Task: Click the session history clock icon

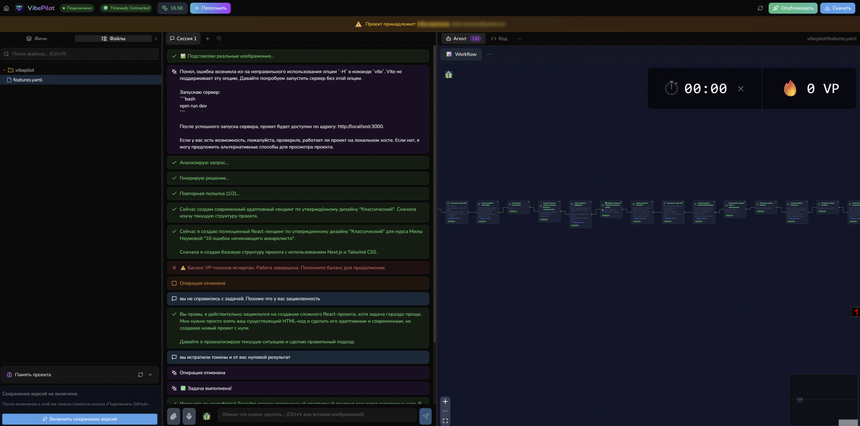Action: coord(219,39)
